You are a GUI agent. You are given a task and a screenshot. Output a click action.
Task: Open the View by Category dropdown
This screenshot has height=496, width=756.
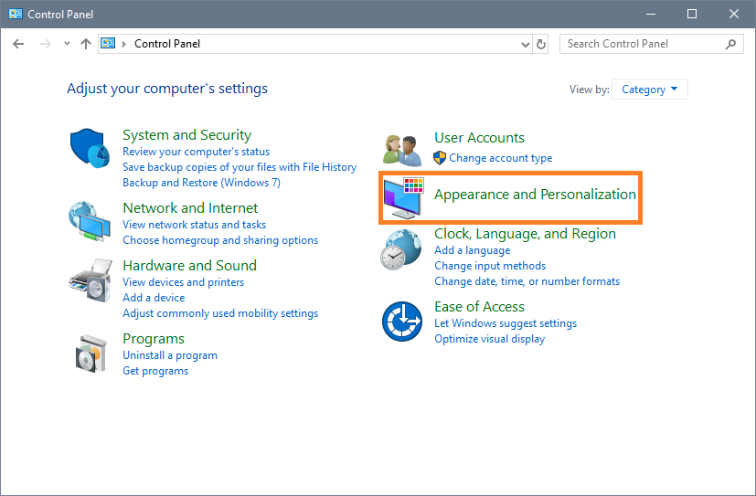point(649,90)
